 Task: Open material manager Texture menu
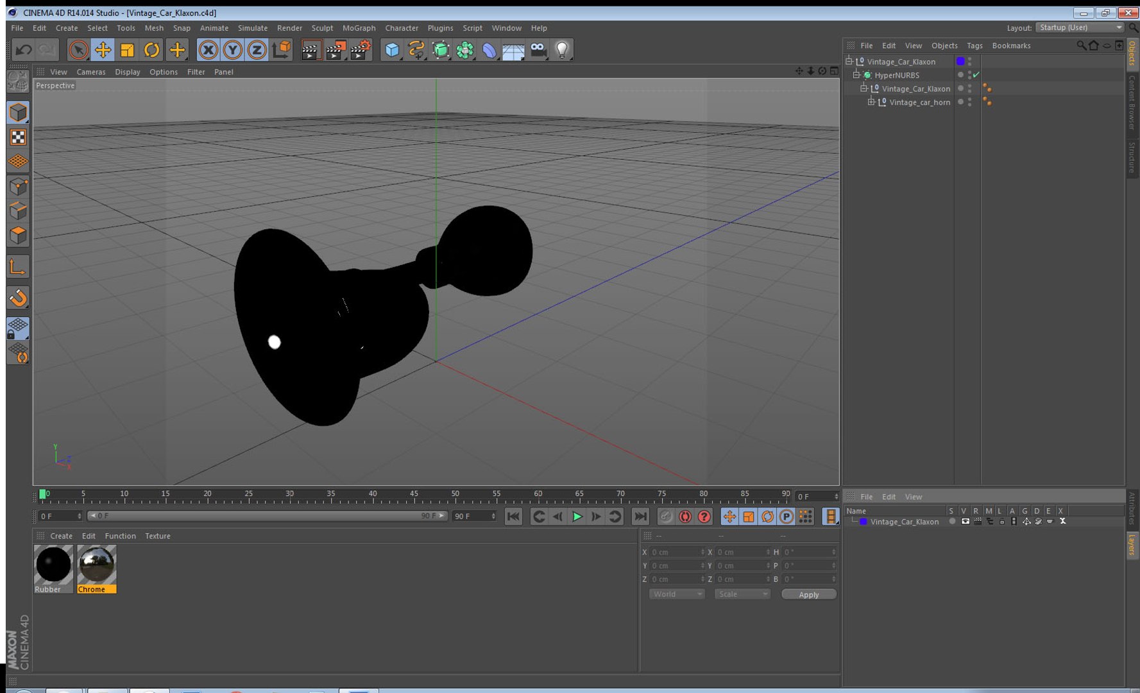[158, 536]
